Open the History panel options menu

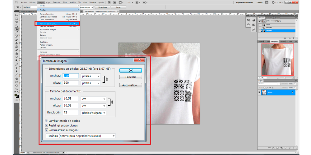point(296,18)
